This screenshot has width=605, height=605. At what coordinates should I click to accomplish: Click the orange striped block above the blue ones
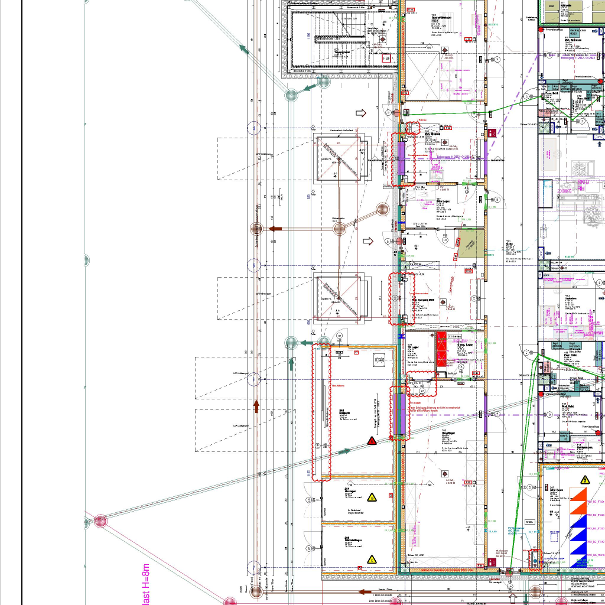(x=578, y=500)
